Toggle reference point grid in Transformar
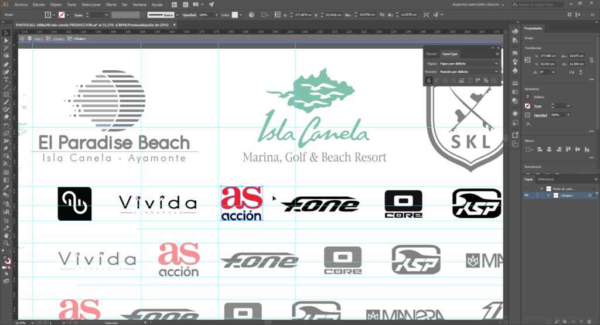Screen dimensions: 600x325 tap(528, 60)
